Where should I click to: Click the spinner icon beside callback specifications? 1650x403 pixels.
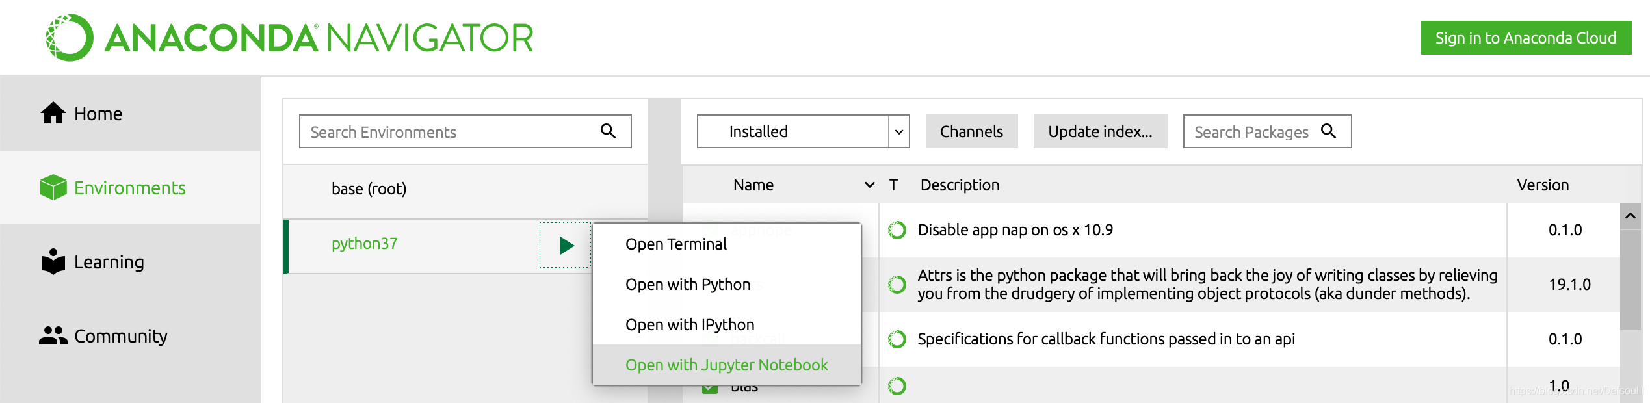[897, 339]
